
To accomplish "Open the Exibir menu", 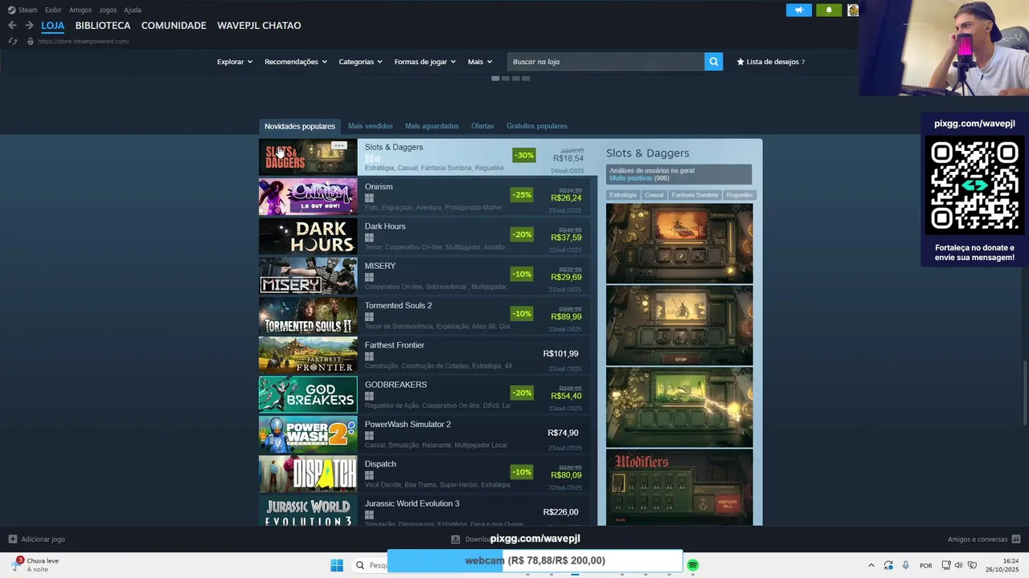I will tap(53, 10).
